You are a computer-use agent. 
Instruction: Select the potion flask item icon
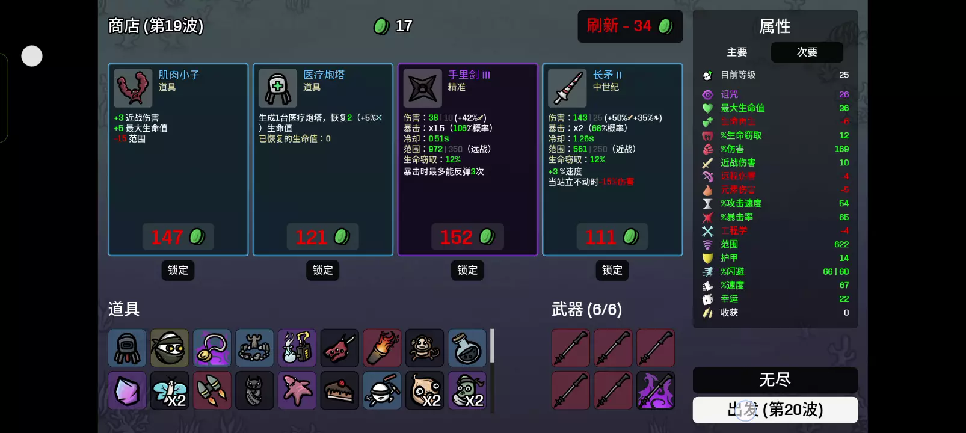coord(467,348)
